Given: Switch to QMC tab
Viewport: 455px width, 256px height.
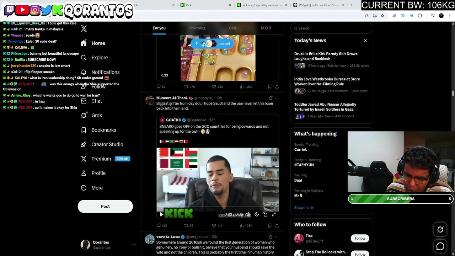Looking at the screenshot, I should click(233, 28).
